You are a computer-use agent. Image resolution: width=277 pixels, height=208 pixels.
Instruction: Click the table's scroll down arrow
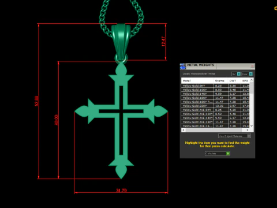[252, 126]
